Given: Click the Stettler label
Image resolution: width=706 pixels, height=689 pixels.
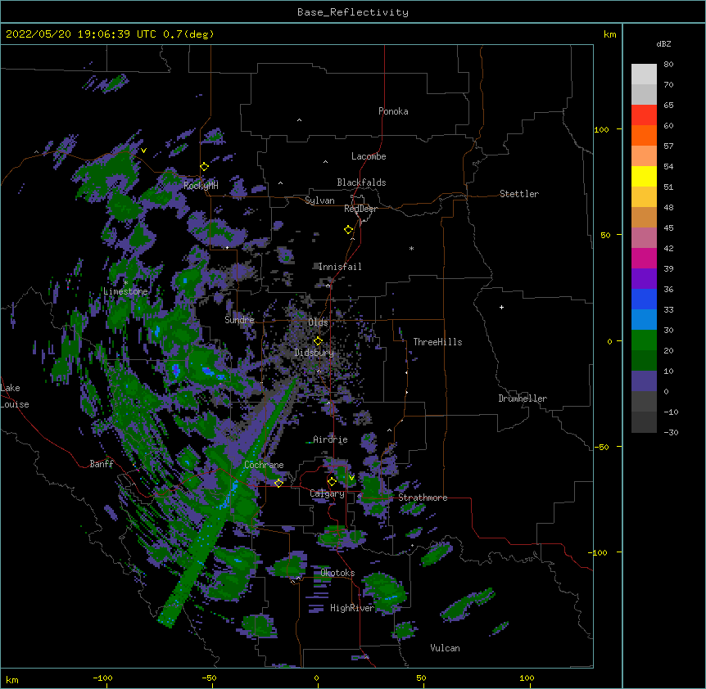Looking at the screenshot, I should click(x=519, y=194).
